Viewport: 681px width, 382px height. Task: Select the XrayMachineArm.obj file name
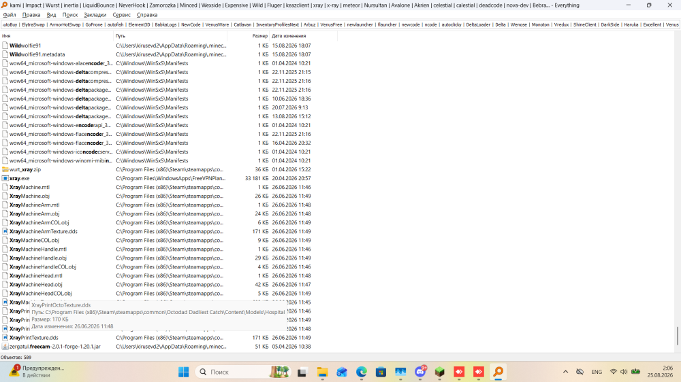pyautogui.click(x=34, y=213)
